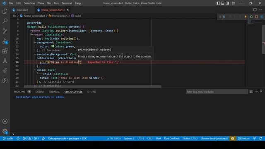265x149 pixels.
Task: Synchronize changes in status bar
Action: pos(18,139)
